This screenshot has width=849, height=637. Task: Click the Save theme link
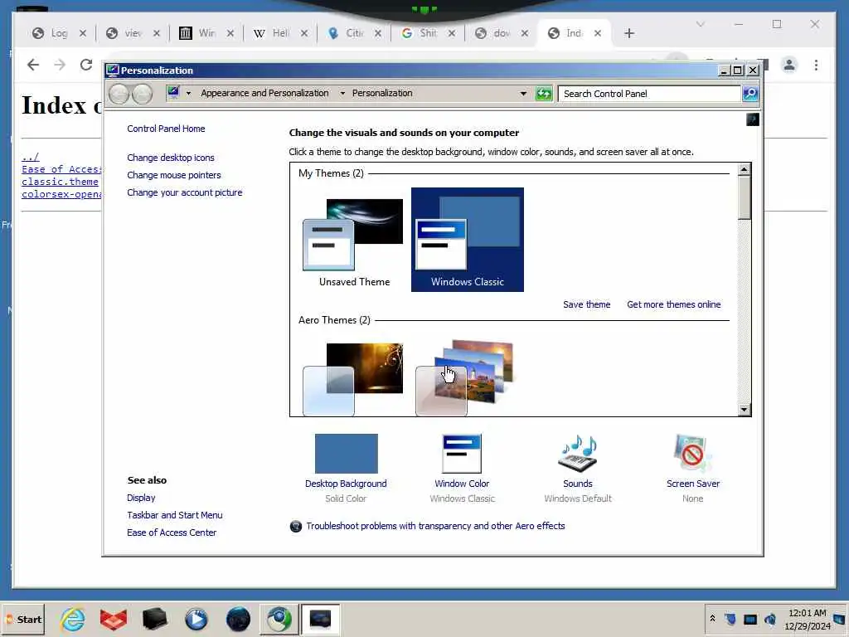pos(586,304)
